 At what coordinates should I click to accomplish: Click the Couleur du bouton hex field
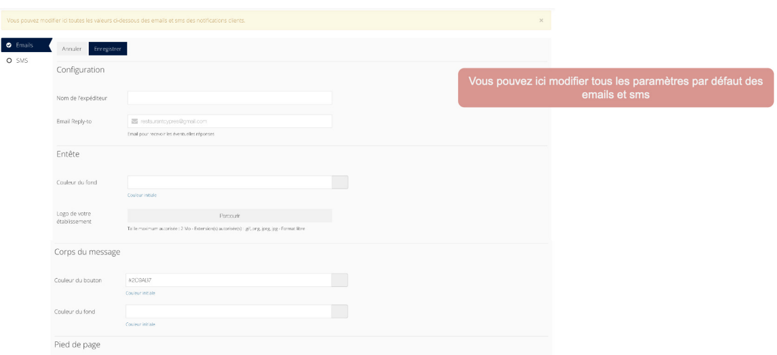coord(228,280)
